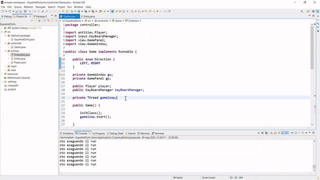The width and height of the screenshot is (320, 180).
Task: Open the Window menu
Action: click(78, 7)
